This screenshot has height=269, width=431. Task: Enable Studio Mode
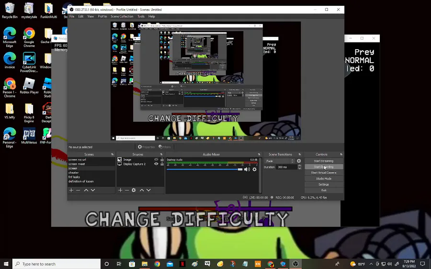point(324,179)
